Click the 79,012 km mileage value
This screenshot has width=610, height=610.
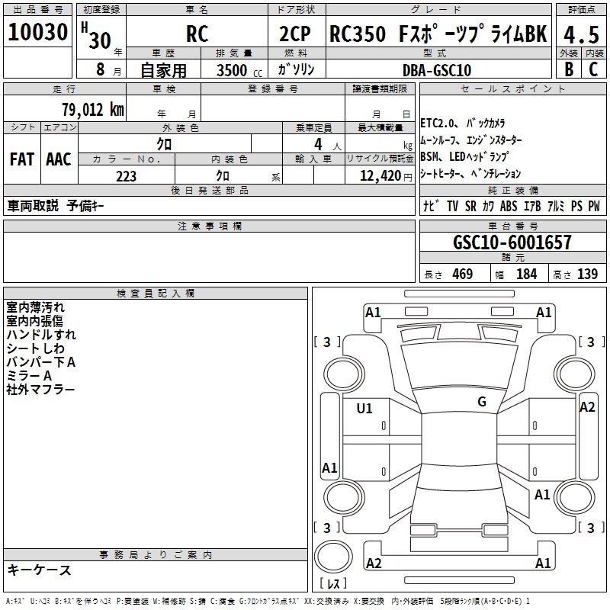tap(92, 109)
